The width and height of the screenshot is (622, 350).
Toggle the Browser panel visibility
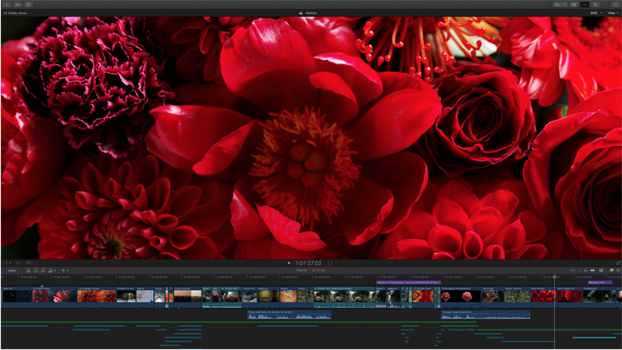574,5
